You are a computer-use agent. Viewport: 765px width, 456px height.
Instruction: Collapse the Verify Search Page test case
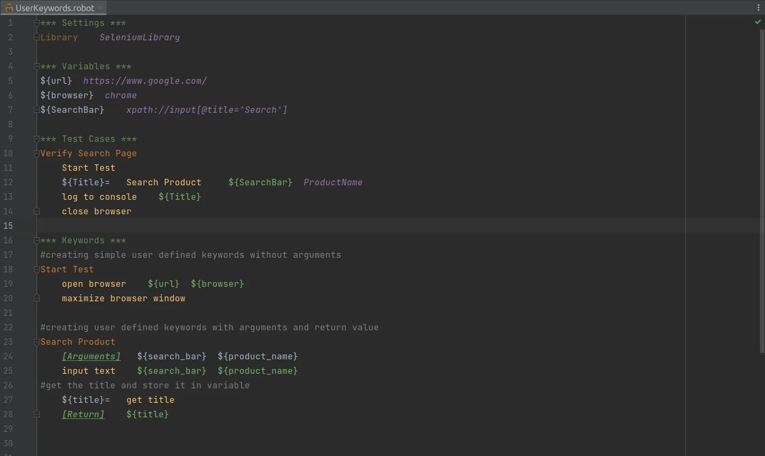36,153
